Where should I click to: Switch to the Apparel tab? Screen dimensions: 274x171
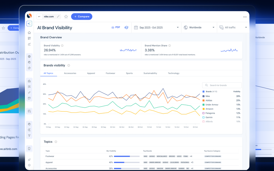point(91,73)
